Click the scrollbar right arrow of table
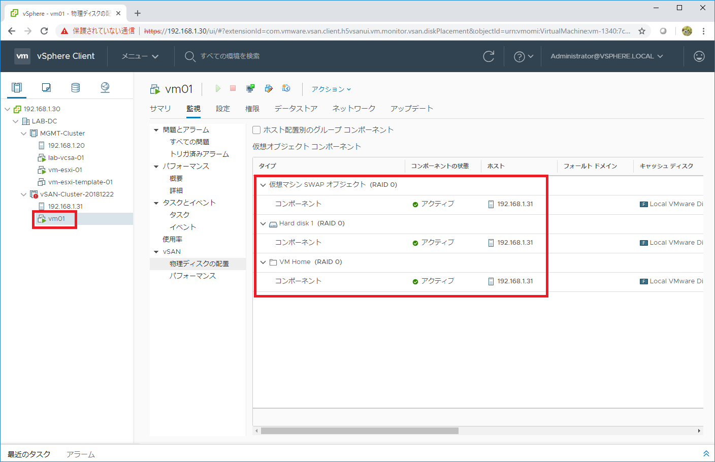The width and height of the screenshot is (715, 462). (699, 431)
